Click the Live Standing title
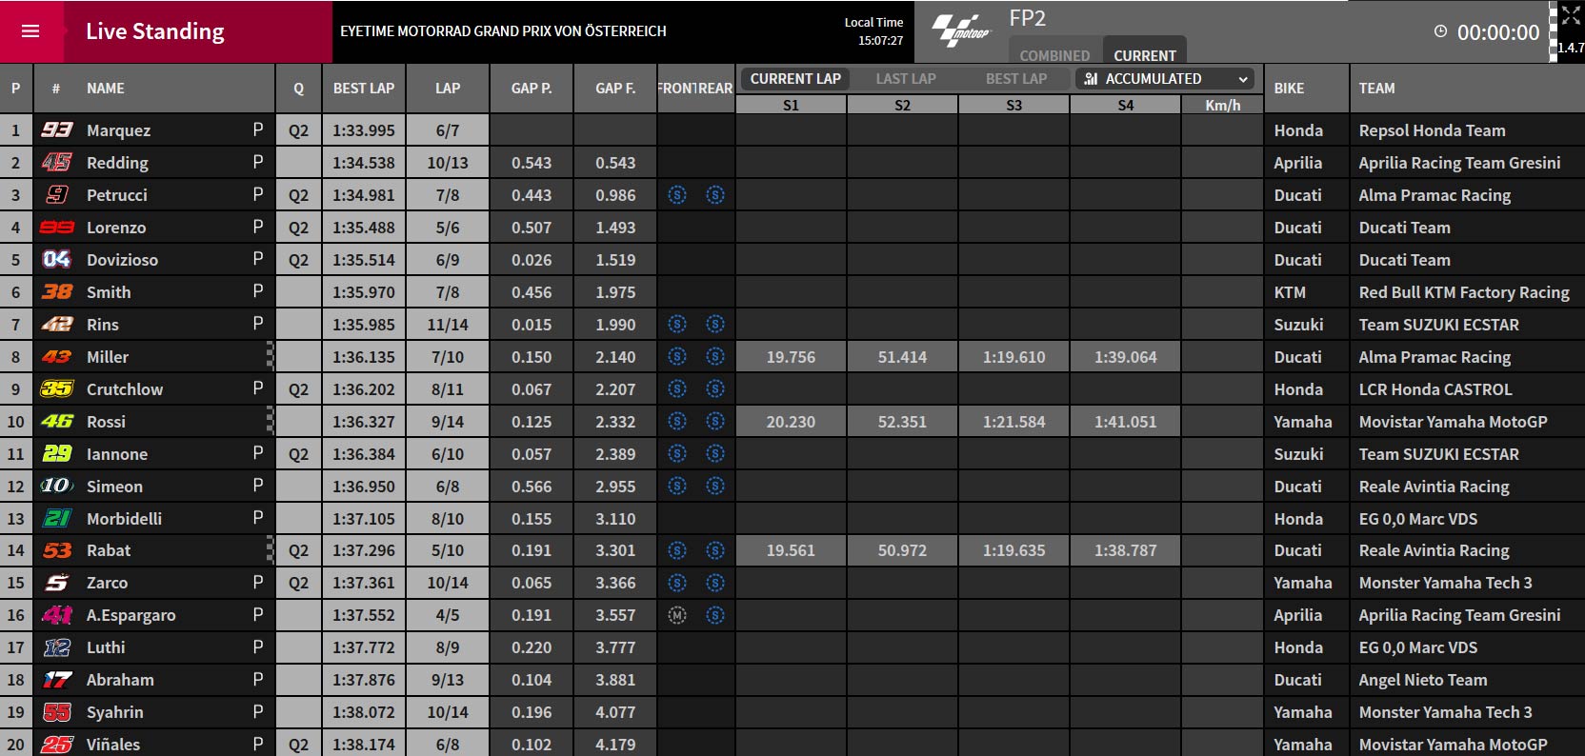Screen dimensions: 1585x756 point(155,31)
